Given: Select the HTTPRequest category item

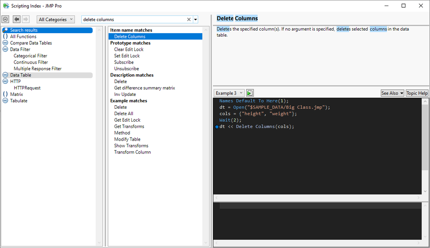Looking at the screenshot, I should pos(27,88).
